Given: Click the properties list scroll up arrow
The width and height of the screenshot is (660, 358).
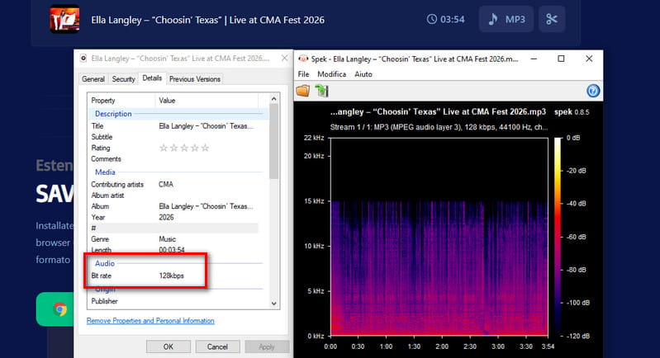Looking at the screenshot, I should (274, 99).
